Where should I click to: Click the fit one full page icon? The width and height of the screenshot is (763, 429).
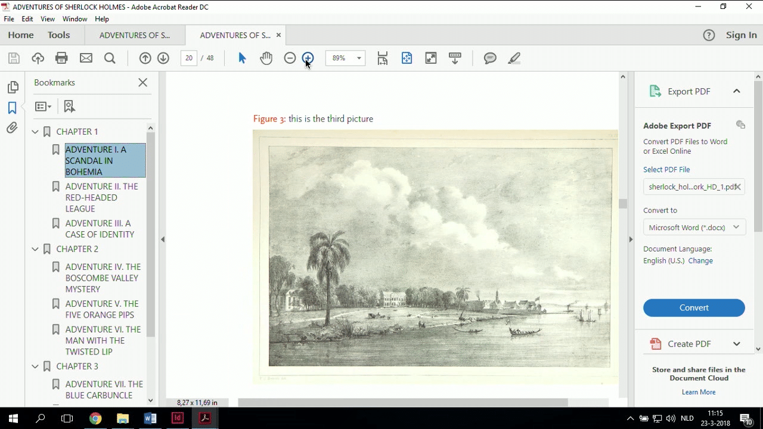[407, 58]
